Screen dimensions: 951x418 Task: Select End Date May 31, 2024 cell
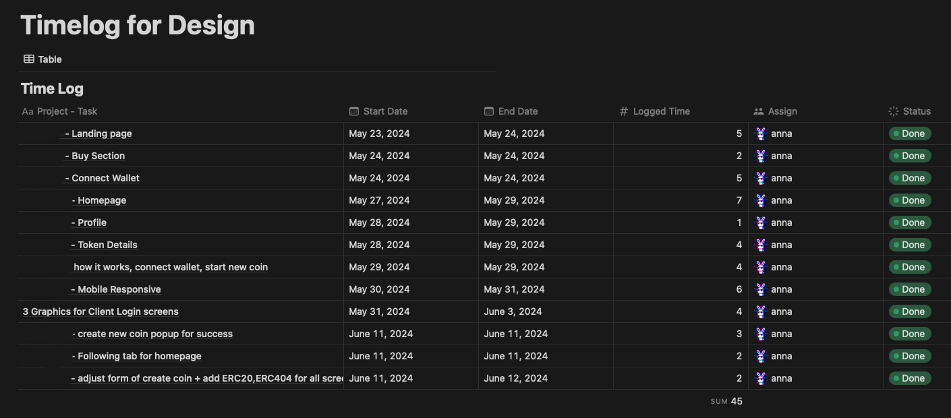click(546, 289)
